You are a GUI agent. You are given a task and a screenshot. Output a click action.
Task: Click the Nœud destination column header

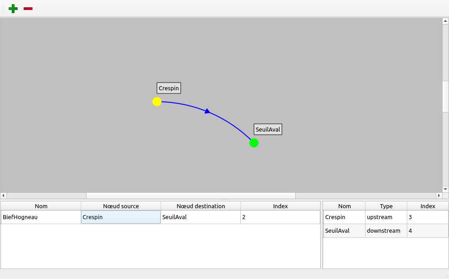tap(200, 206)
